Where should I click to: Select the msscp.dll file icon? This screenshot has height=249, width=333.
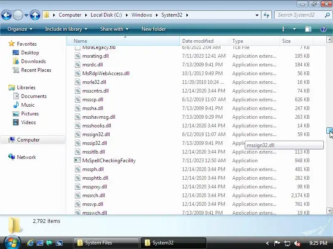click(77, 100)
